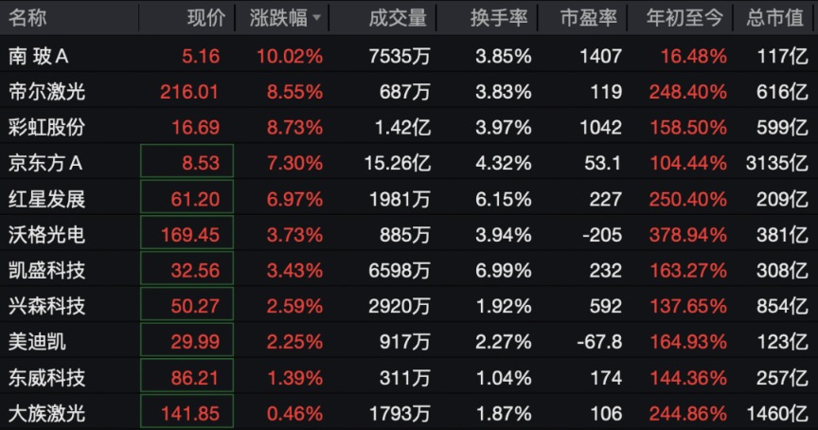Viewport: 818px width, 430px height.
Task: Open the 彩虹股份 stock row
Action: 409,127
